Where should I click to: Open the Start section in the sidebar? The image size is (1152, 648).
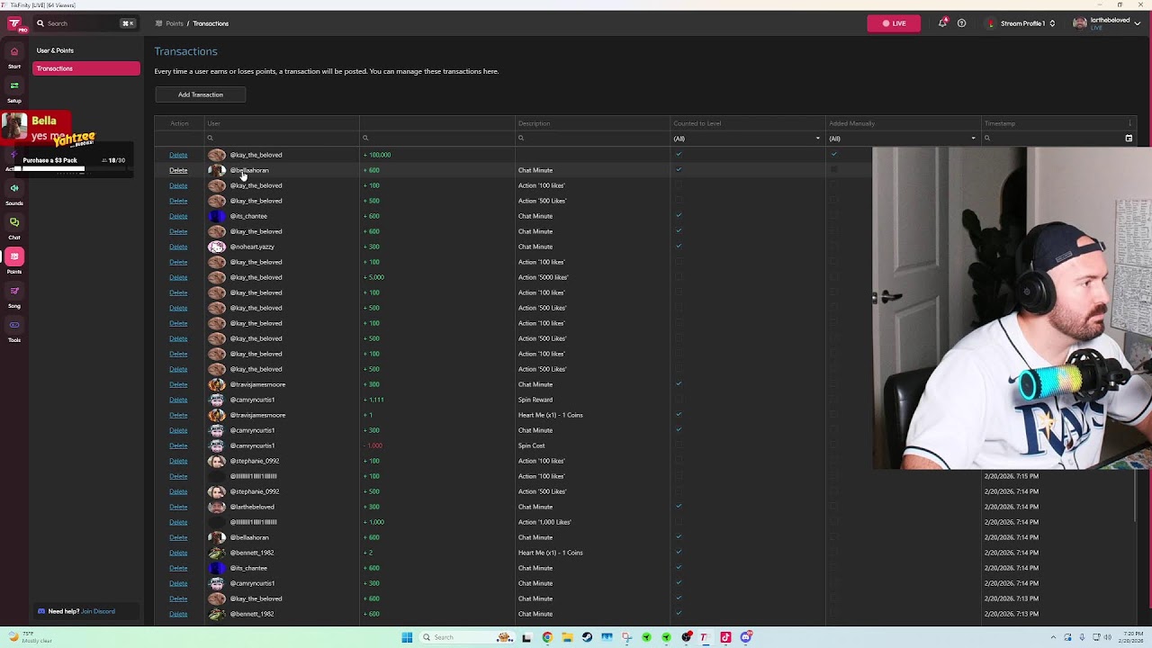[x=14, y=56]
